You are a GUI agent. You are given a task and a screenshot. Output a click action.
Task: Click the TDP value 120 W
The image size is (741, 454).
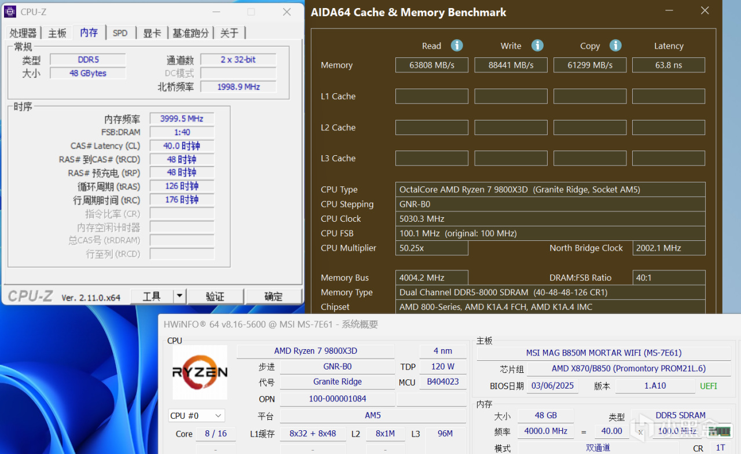[x=442, y=367]
